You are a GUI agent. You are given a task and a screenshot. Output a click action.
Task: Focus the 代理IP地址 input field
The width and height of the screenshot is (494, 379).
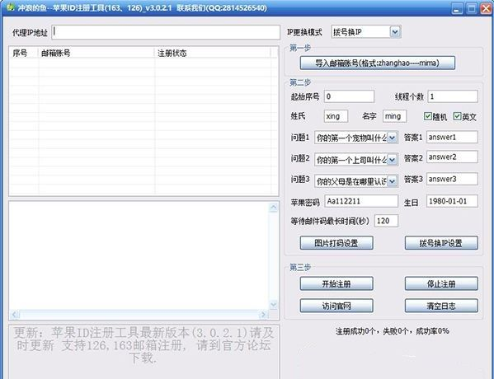coord(166,32)
